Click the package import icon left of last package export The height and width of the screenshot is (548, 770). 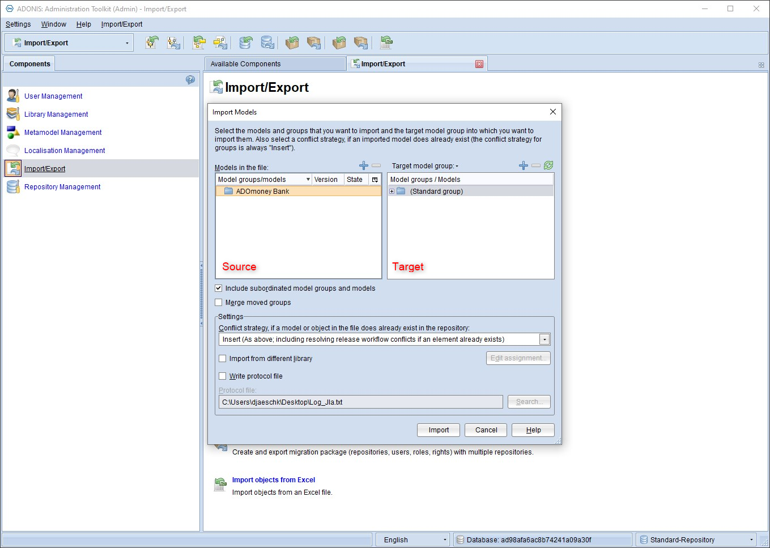(339, 43)
